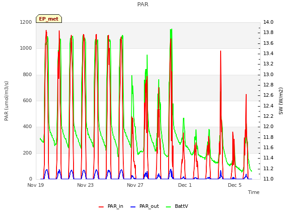The width and height of the screenshot is (287, 215).
Task: Click the red PAR_in legend swatch
Action: tap(101, 206)
